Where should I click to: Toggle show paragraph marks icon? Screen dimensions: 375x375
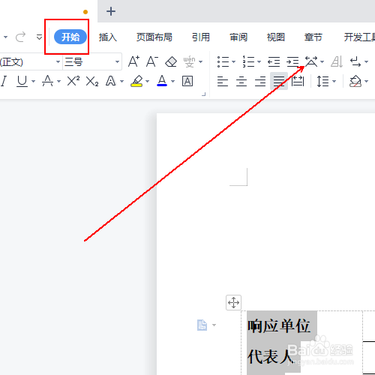click(355, 61)
